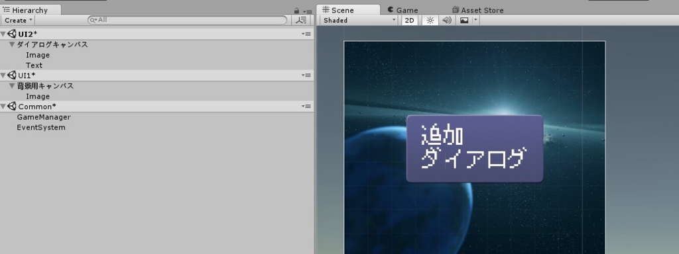Toggle scene audio speaker icon
679x254 pixels.
pos(447,20)
